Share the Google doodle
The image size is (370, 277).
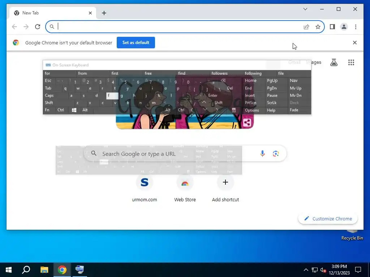[x=247, y=123]
